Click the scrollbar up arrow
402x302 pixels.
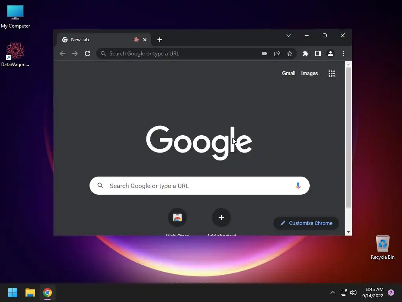click(348, 64)
